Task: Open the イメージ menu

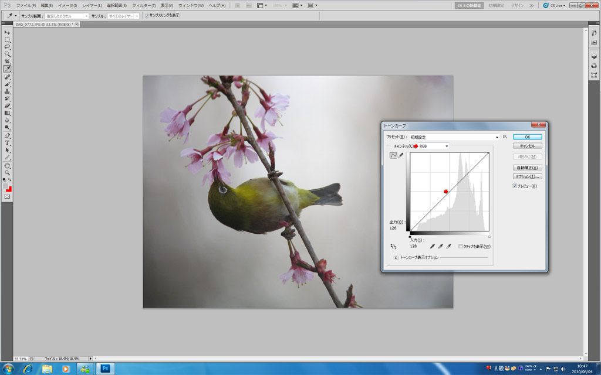Action: [67, 5]
